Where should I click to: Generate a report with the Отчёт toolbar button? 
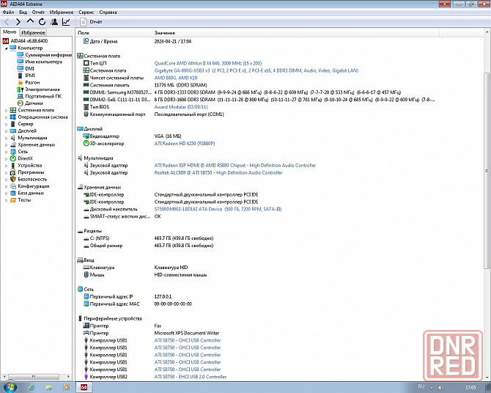91,21
